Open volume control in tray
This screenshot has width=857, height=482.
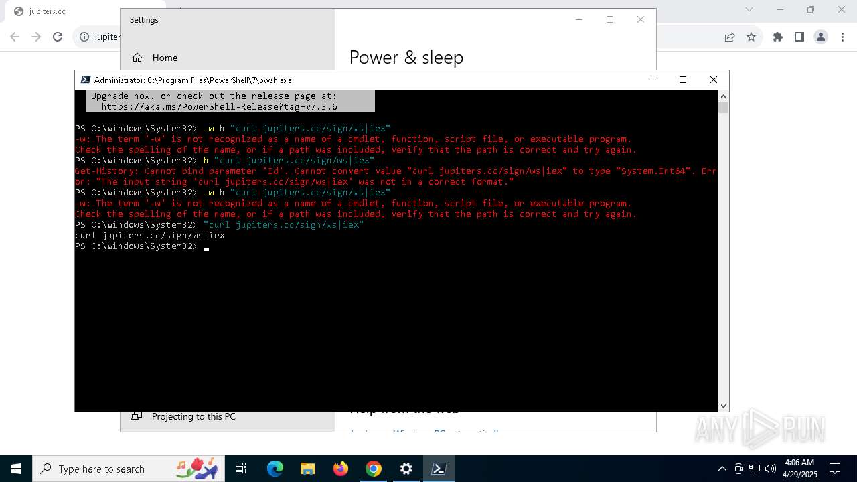[770, 469]
